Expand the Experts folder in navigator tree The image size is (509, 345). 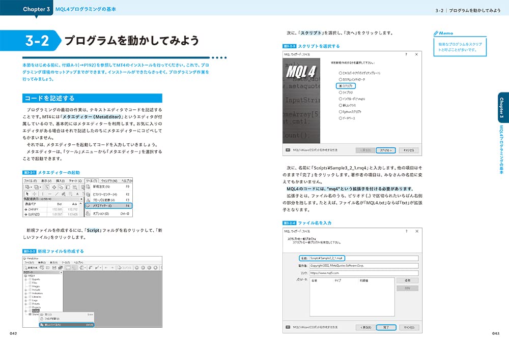click(25, 279)
